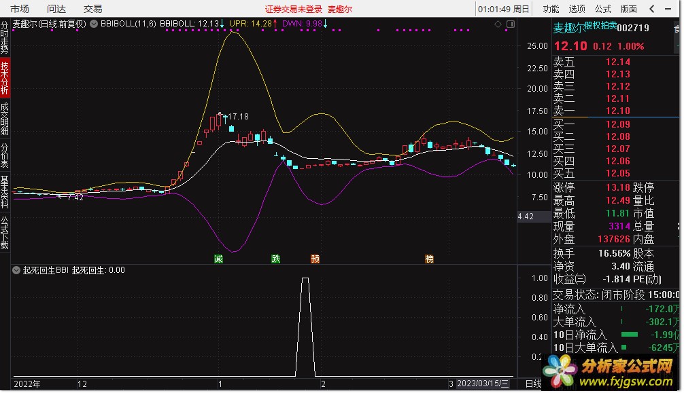This screenshot has width=684, height=393.
Task: Click the 预 event marker
Action: [x=315, y=259]
